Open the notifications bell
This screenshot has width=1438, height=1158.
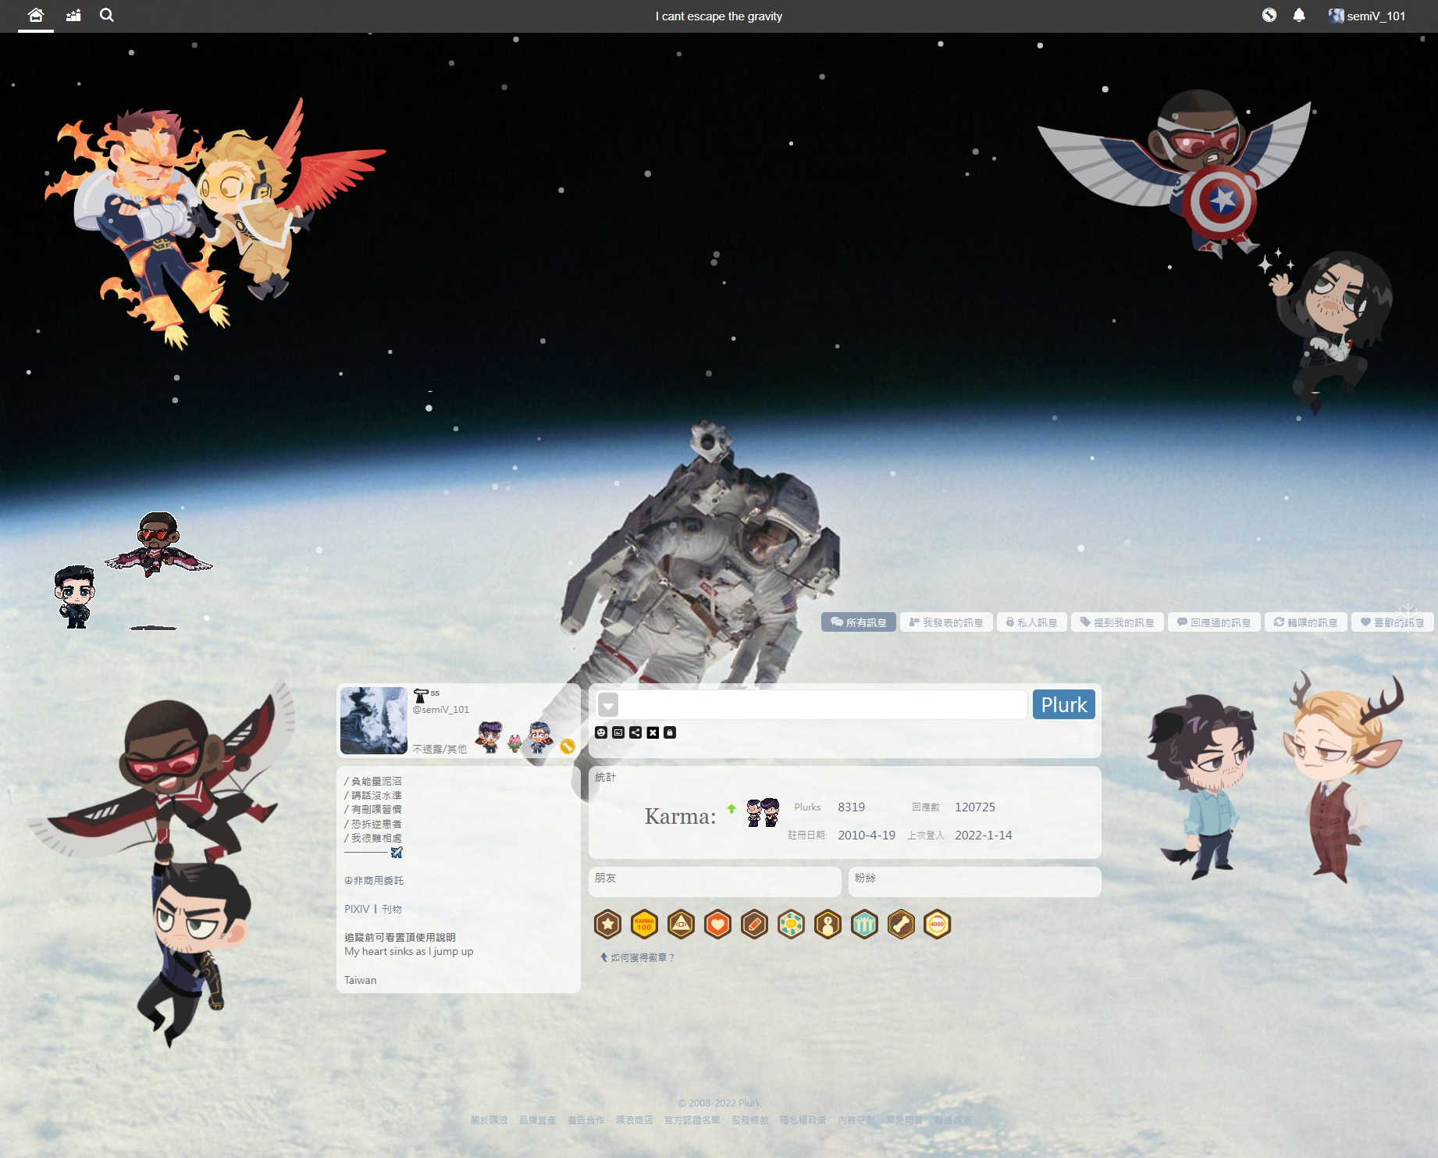click(x=1299, y=15)
